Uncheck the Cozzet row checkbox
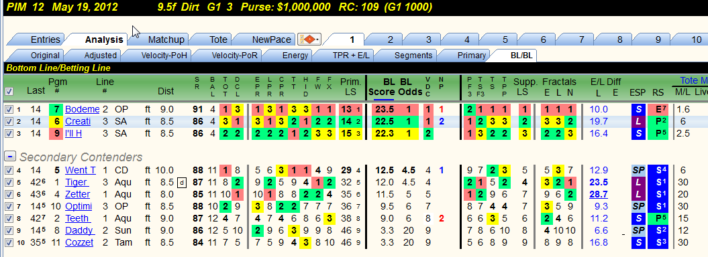Viewport: 708px width, 257px height. pyautogui.click(x=9, y=243)
